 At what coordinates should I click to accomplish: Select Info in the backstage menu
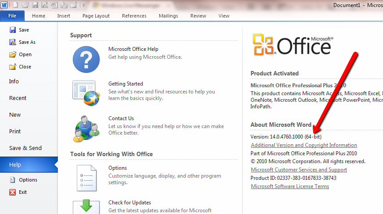(14, 82)
